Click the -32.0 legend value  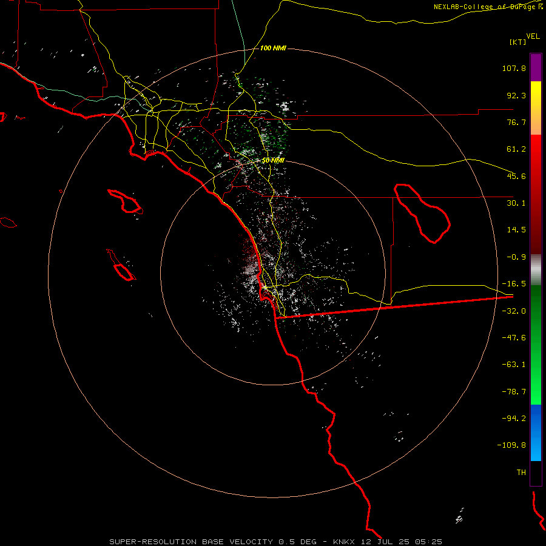coord(514,311)
